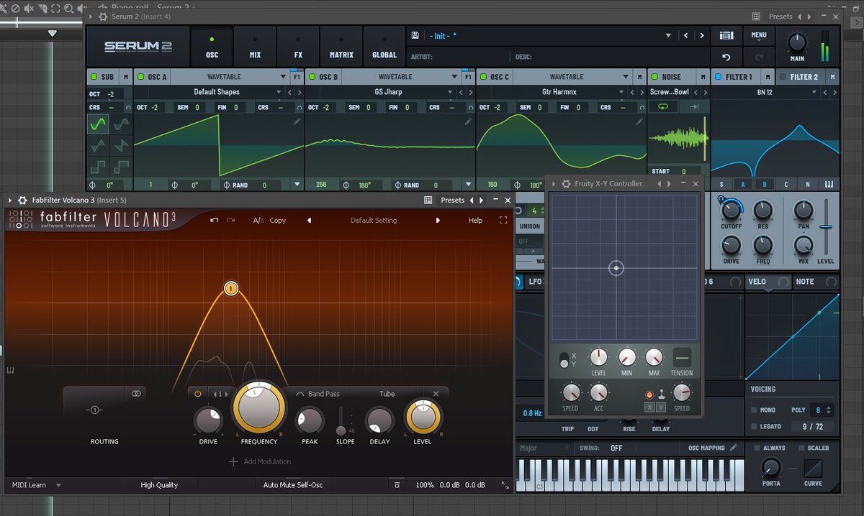The height and width of the screenshot is (516, 864).
Task: Open the Serum preset browser icon
Action: click(x=726, y=35)
